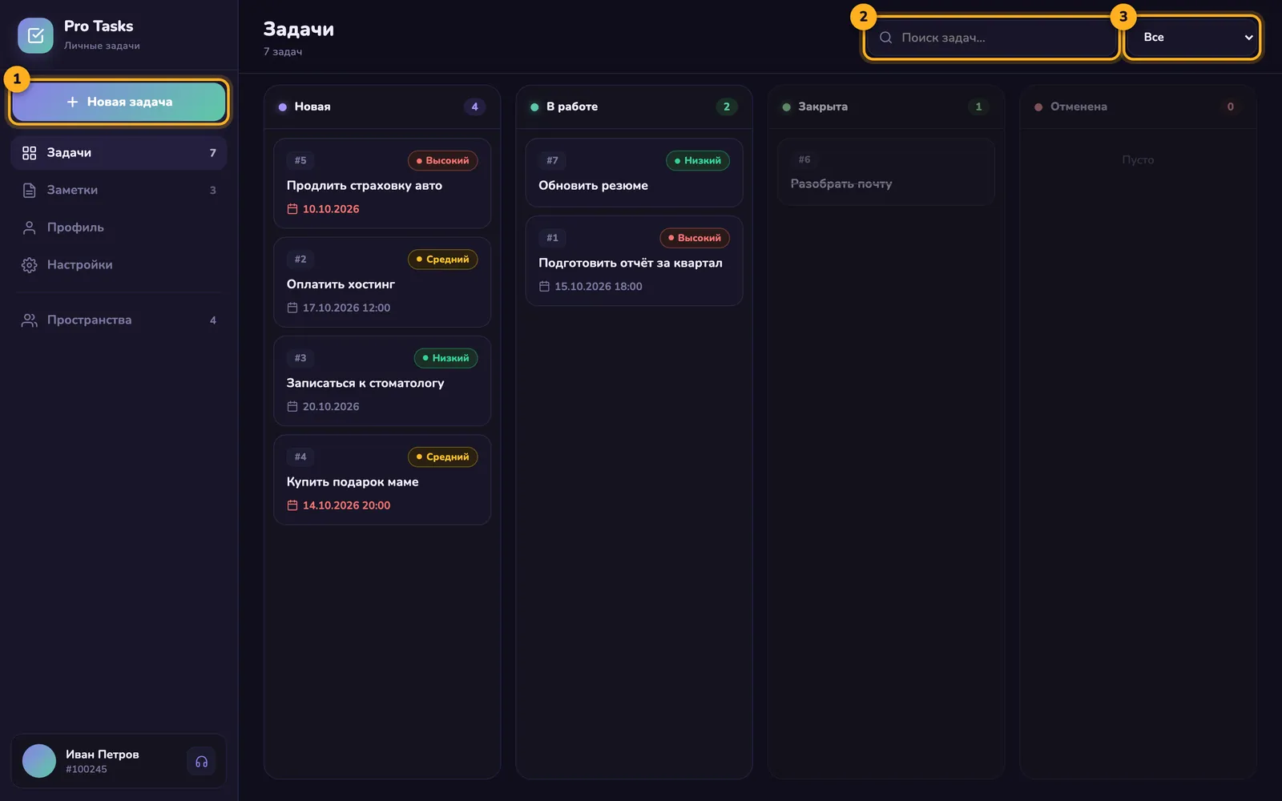Click the Отменена column header
Viewport: 1282px width, 801px height.
1138,107
